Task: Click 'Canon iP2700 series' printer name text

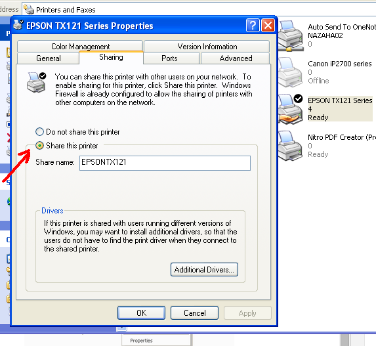Action: [339, 64]
